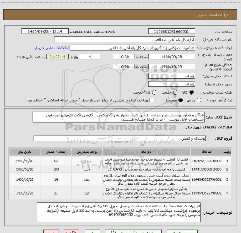This screenshot has width=241, height=233.
Task: Select the خدمت radio button
Action: [x=175, y=92]
